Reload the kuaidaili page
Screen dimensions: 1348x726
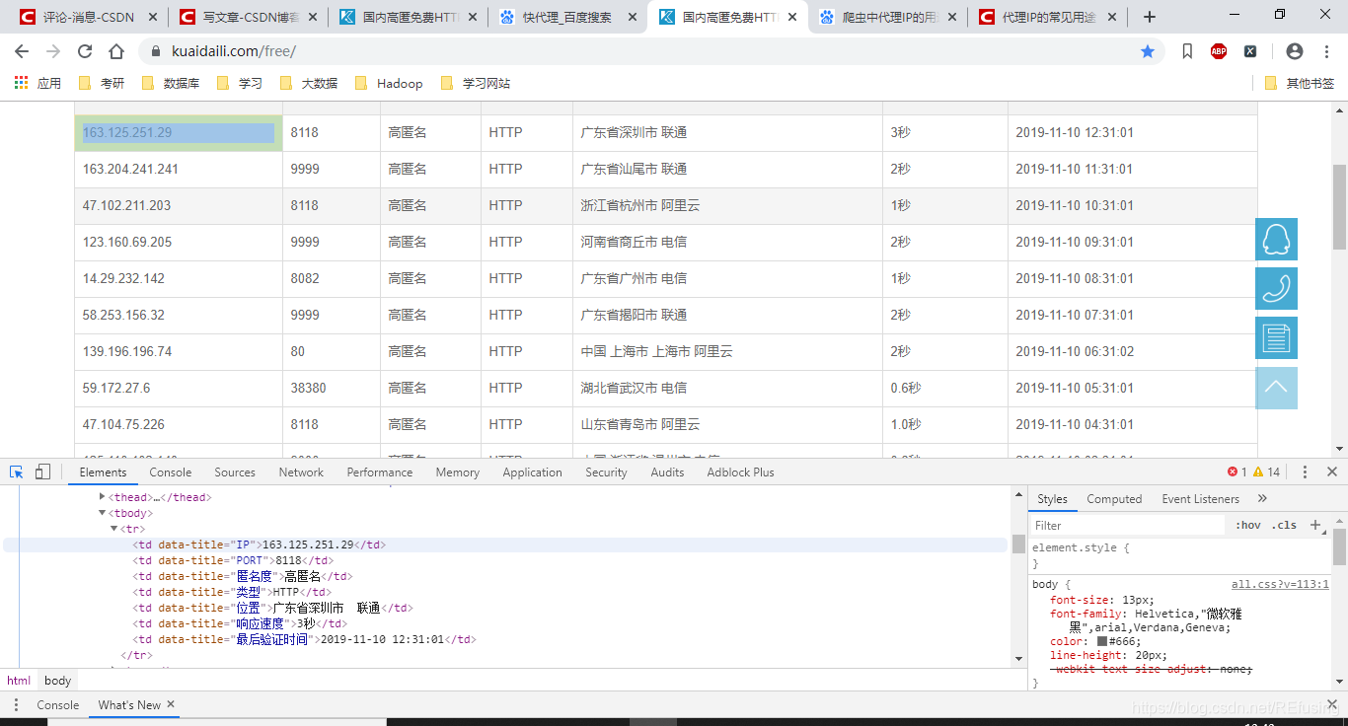85,51
